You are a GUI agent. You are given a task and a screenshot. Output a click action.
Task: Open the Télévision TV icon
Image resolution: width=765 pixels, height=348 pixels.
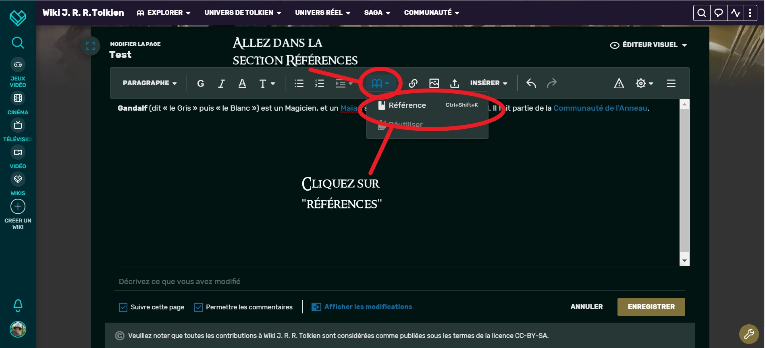(x=18, y=125)
